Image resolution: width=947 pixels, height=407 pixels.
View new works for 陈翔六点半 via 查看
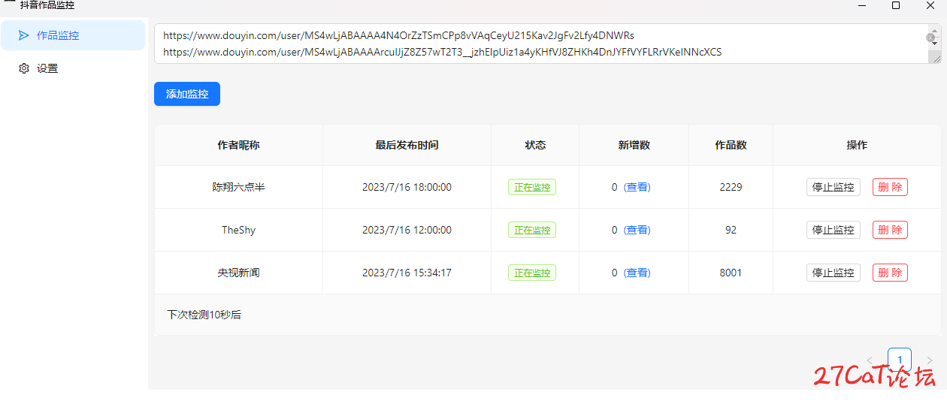coord(637,187)
